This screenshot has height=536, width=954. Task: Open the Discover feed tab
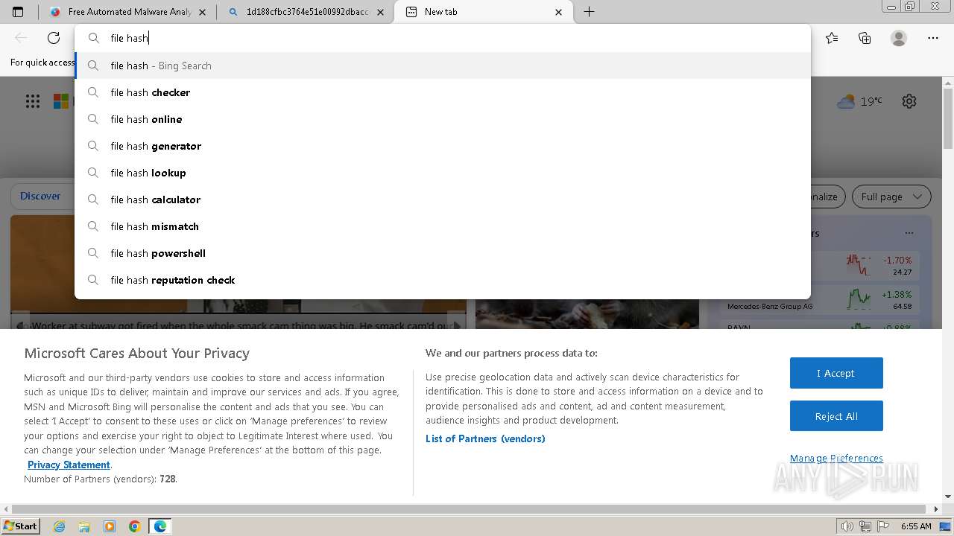[40, 197]
